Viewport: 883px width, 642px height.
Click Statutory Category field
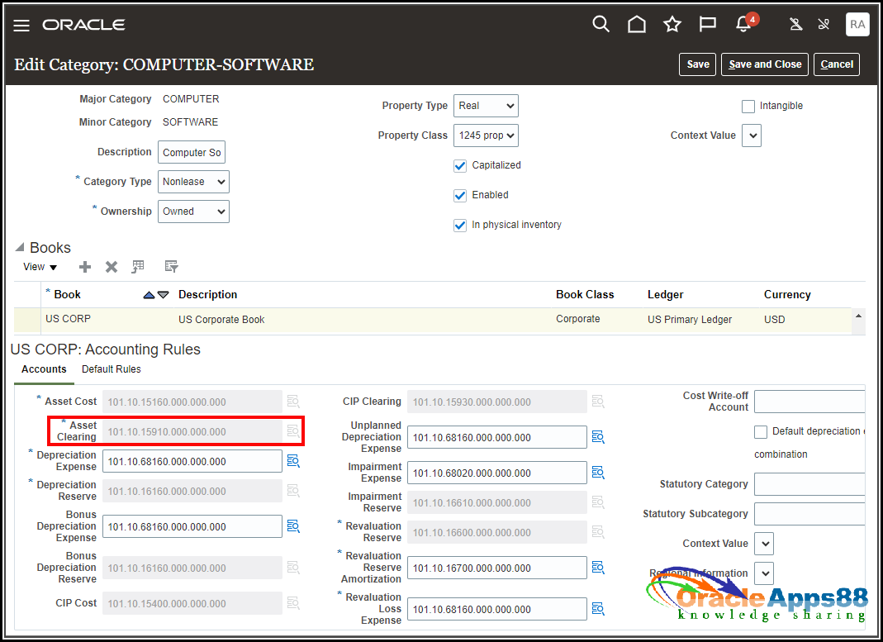click(809, 484)
